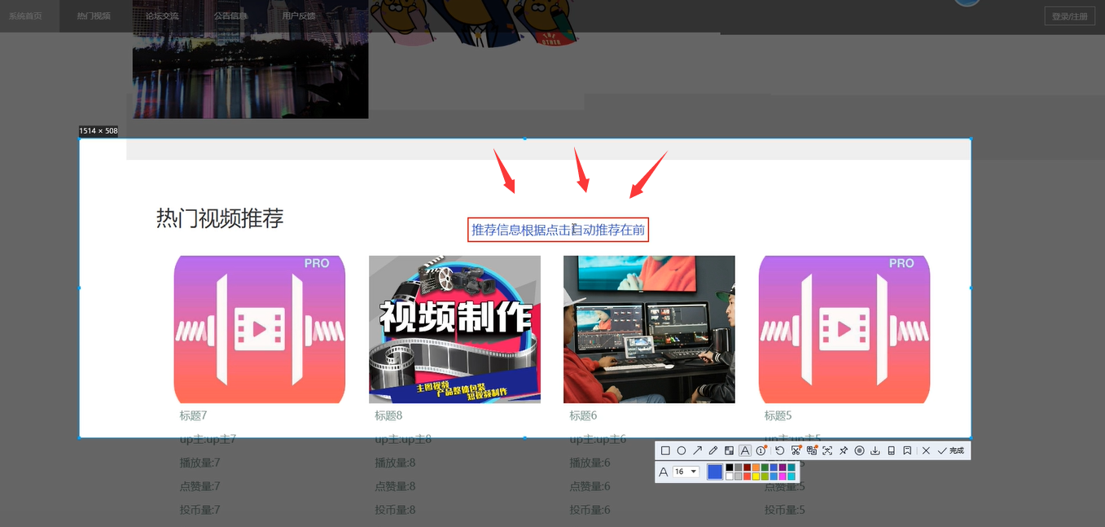The image size is (1105, 527).
Task: Click the large current-color blue swatch
Action: 715,472
